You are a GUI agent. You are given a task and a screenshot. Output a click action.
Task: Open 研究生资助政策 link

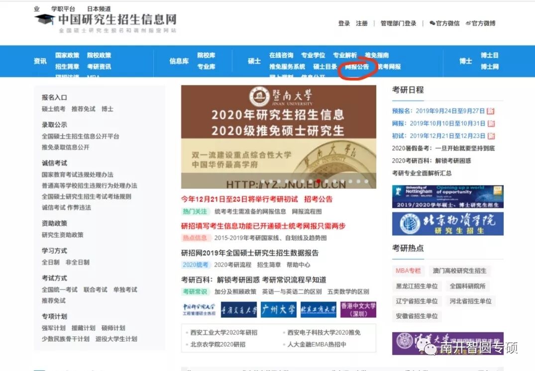tap(62, 235)
